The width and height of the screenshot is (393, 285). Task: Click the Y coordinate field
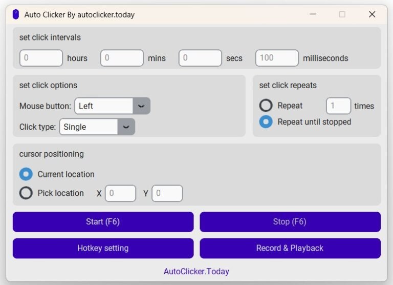(167, 193)
